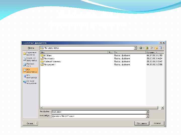This screenshot has height=136, width=181.
Task: Open the Папка location combo box
Action: point(88,48)
